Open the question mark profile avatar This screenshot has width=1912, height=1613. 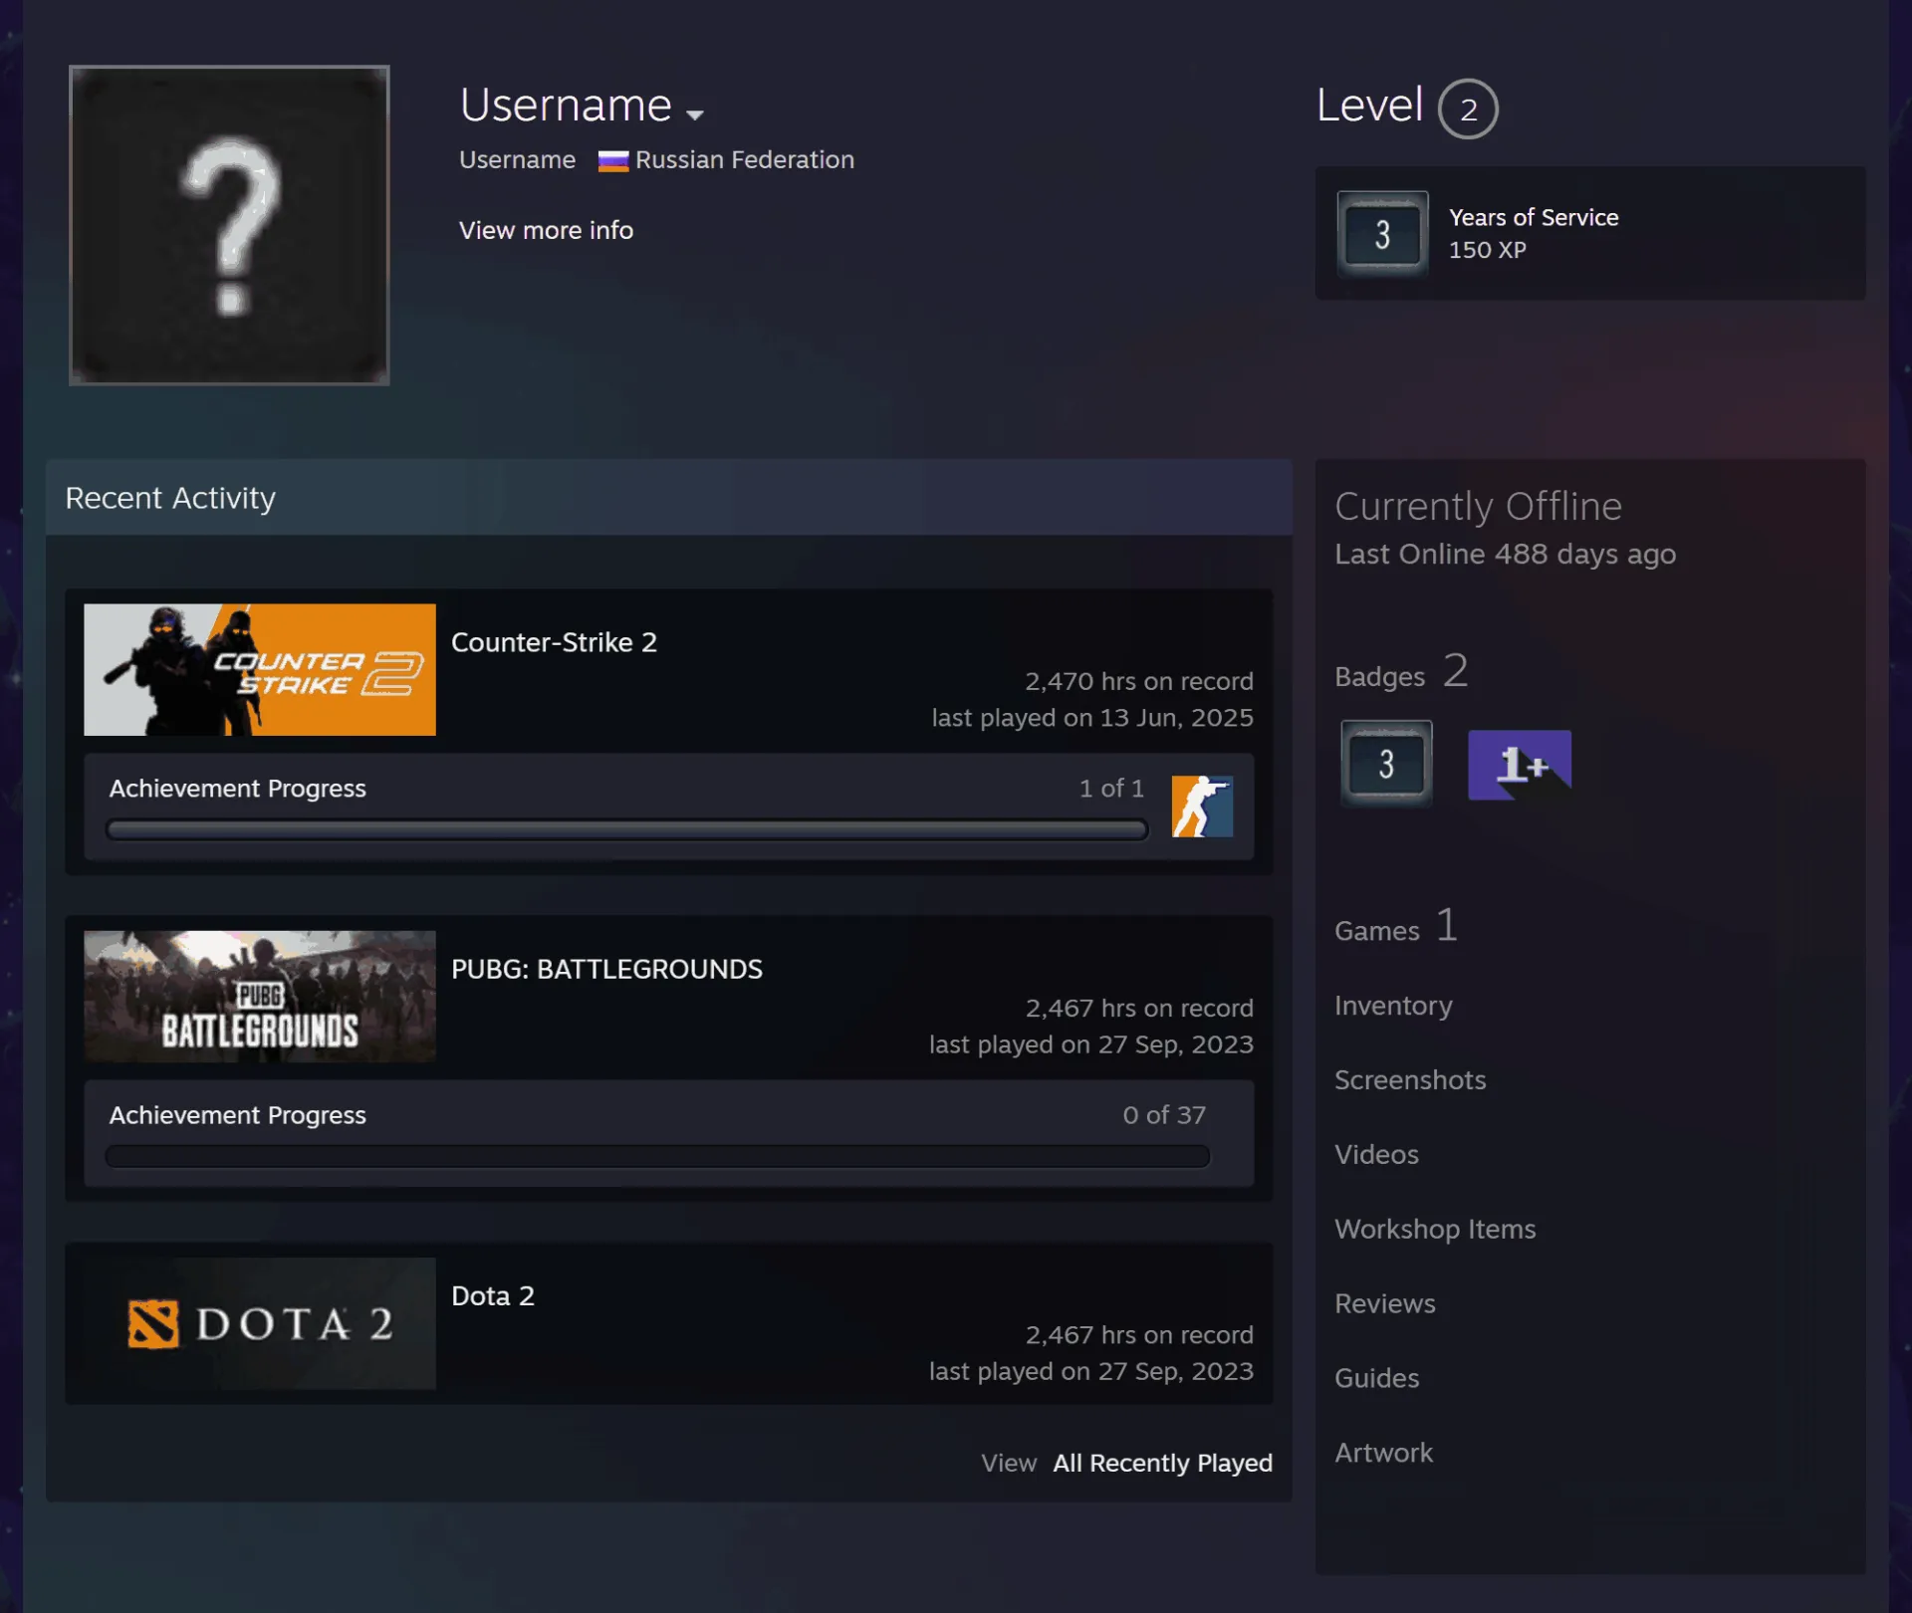229,225
